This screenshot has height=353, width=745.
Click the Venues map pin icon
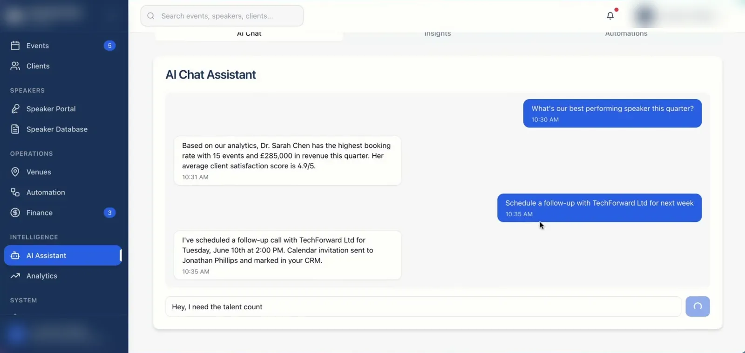[15, 172]
